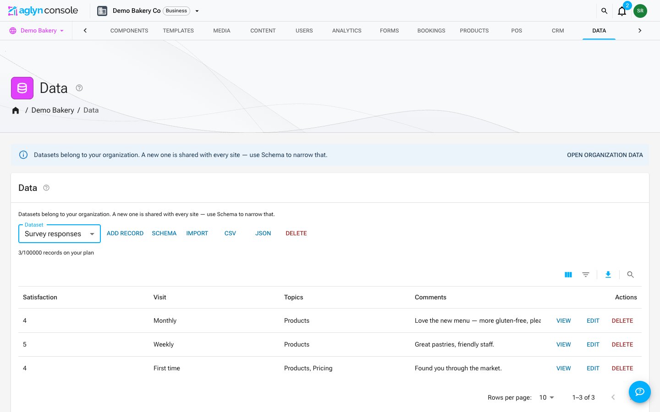The height and width of the screenshot is (412, 660).
Task: Open the search icon in top bar
Action: [604, 11]
